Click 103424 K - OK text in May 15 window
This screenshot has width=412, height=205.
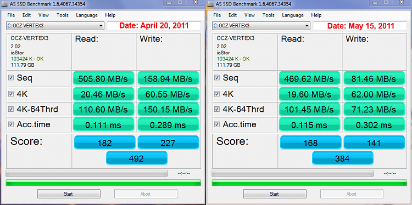coord(233,59)
